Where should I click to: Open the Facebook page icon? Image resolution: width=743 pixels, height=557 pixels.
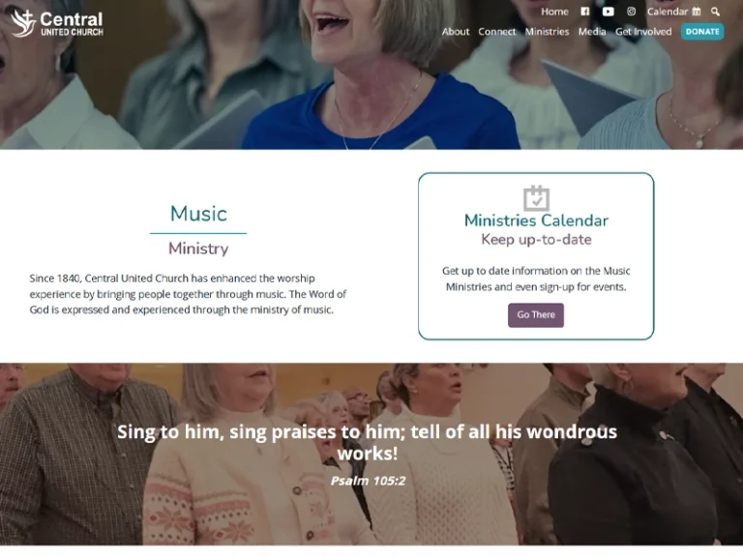coord(585,12)
